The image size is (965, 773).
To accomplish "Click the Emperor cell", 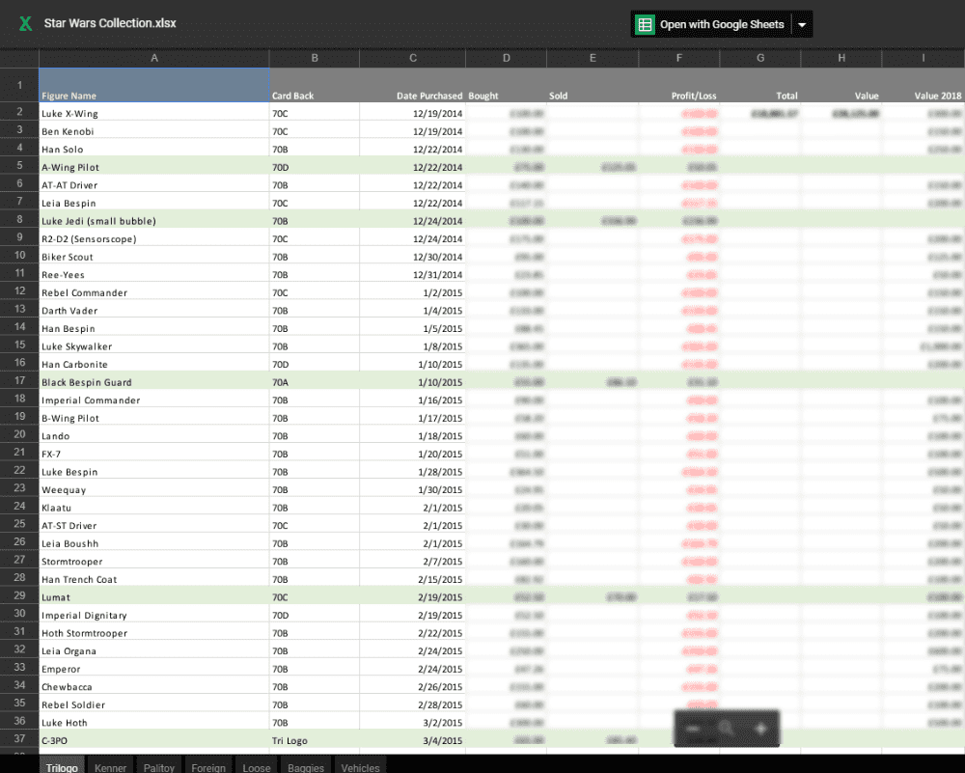I will point(153,669).
